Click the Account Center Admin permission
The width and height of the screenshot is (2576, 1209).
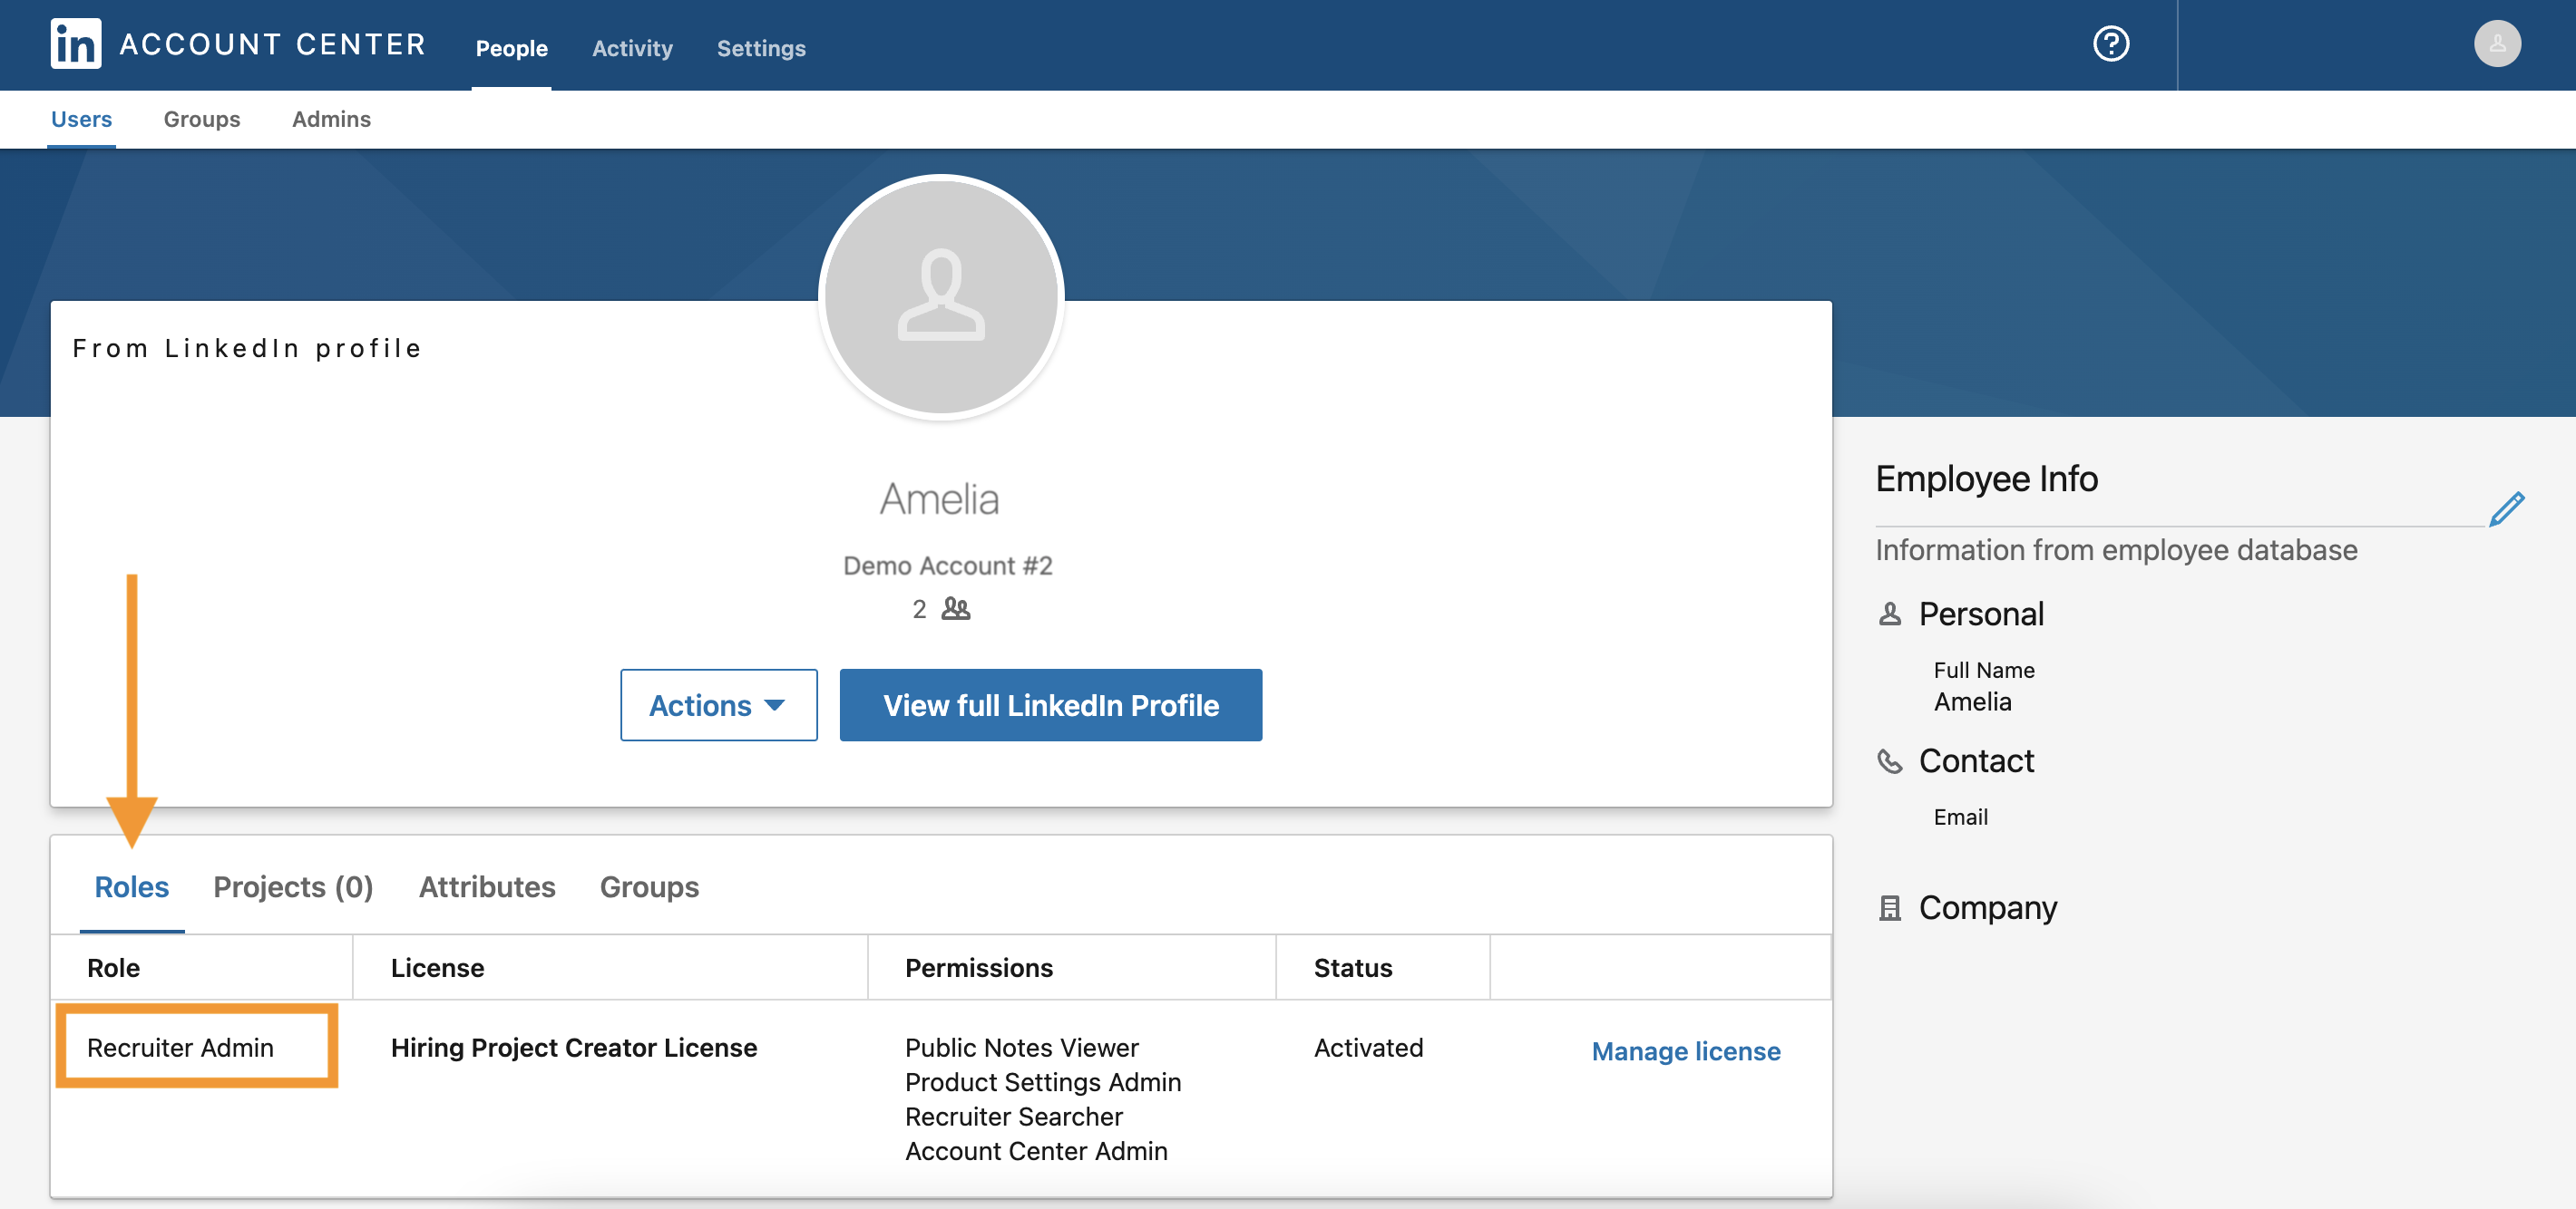[x=1036, y=1151]
